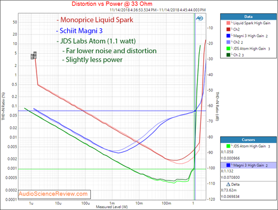
Task: Click the Measured Level (W) axis label
Action: (x=112, y=207)
